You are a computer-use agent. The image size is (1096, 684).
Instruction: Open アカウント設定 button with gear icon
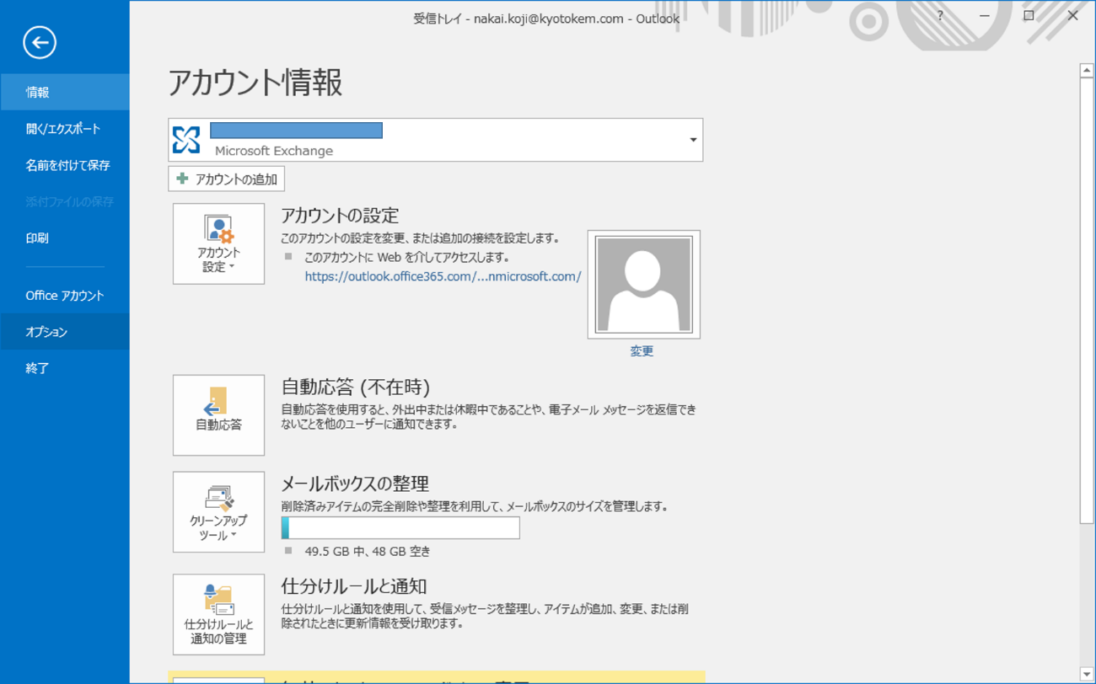[218, 243]
